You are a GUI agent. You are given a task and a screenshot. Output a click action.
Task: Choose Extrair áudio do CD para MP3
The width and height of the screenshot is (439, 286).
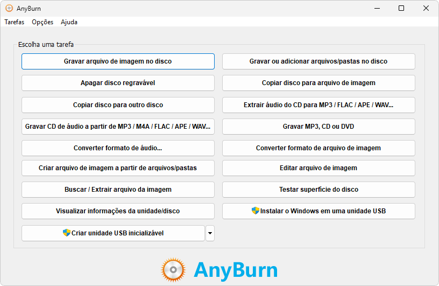pyautogui.click(x=318, y=105)
